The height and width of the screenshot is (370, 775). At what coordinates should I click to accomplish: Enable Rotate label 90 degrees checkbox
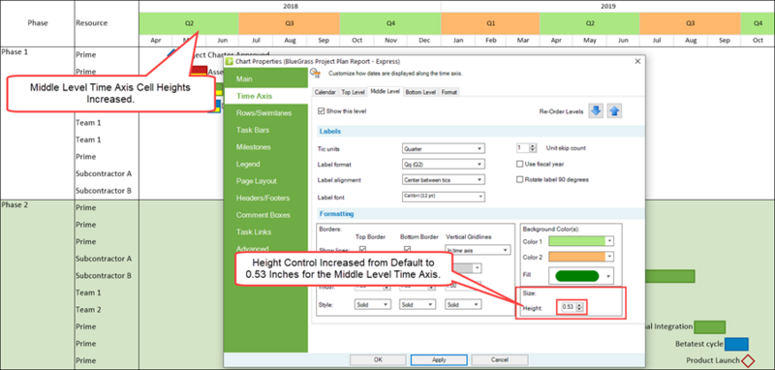click(519, 180)
